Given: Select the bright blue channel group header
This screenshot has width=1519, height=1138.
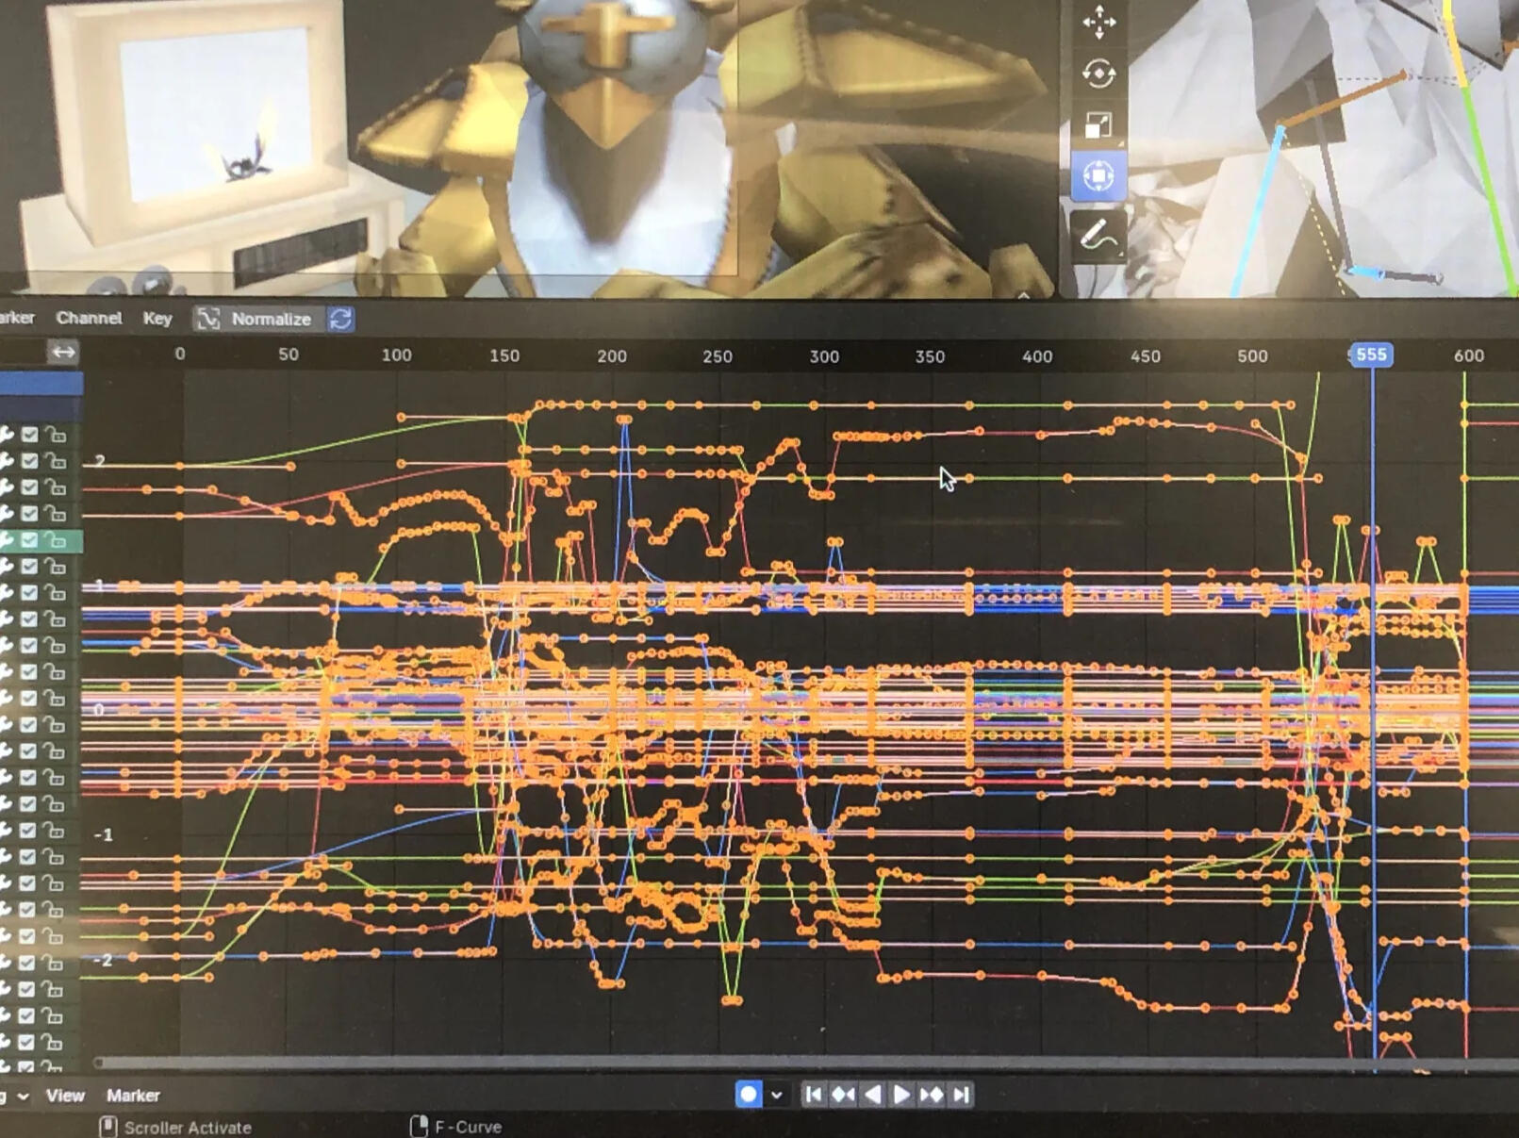Looking at the screenshot, I should coord(41,384).
